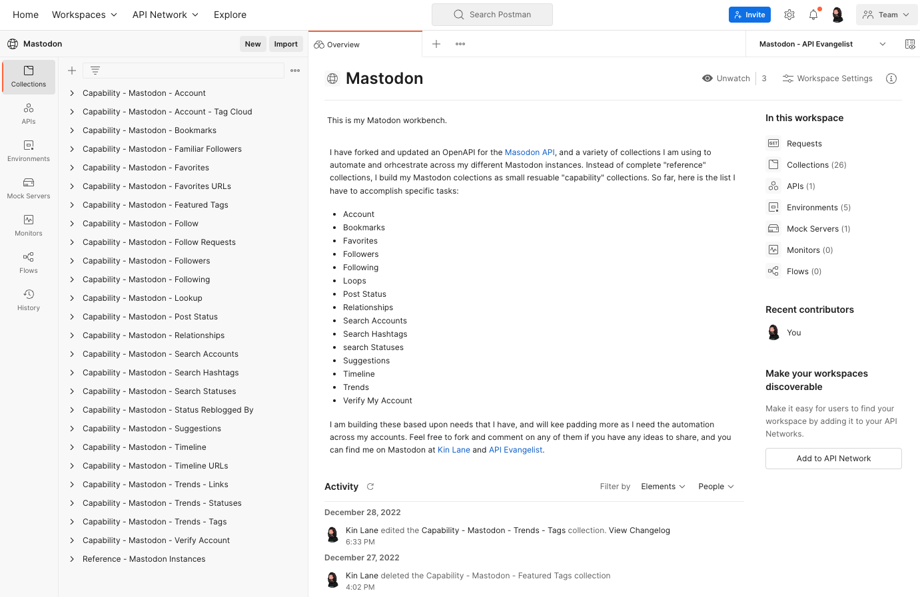Click the Import button

[x=286, y=44]
